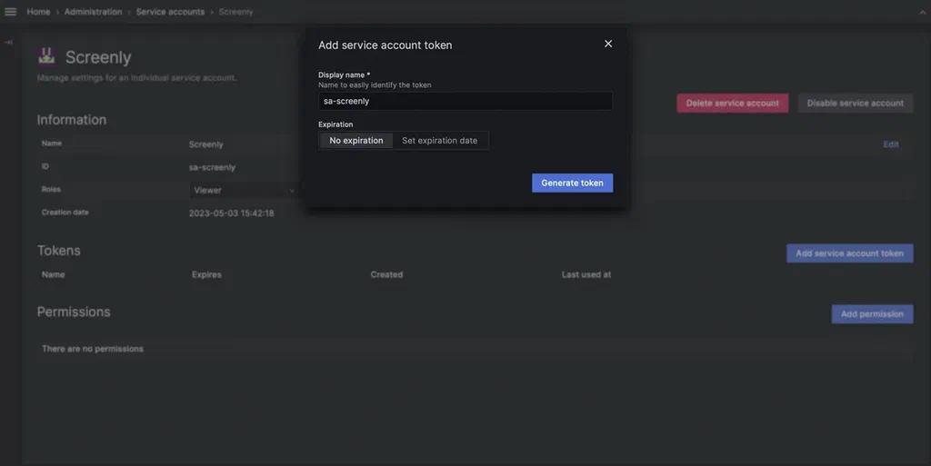
Task: Click the Permissions section heading
Action: click(74, 312)
